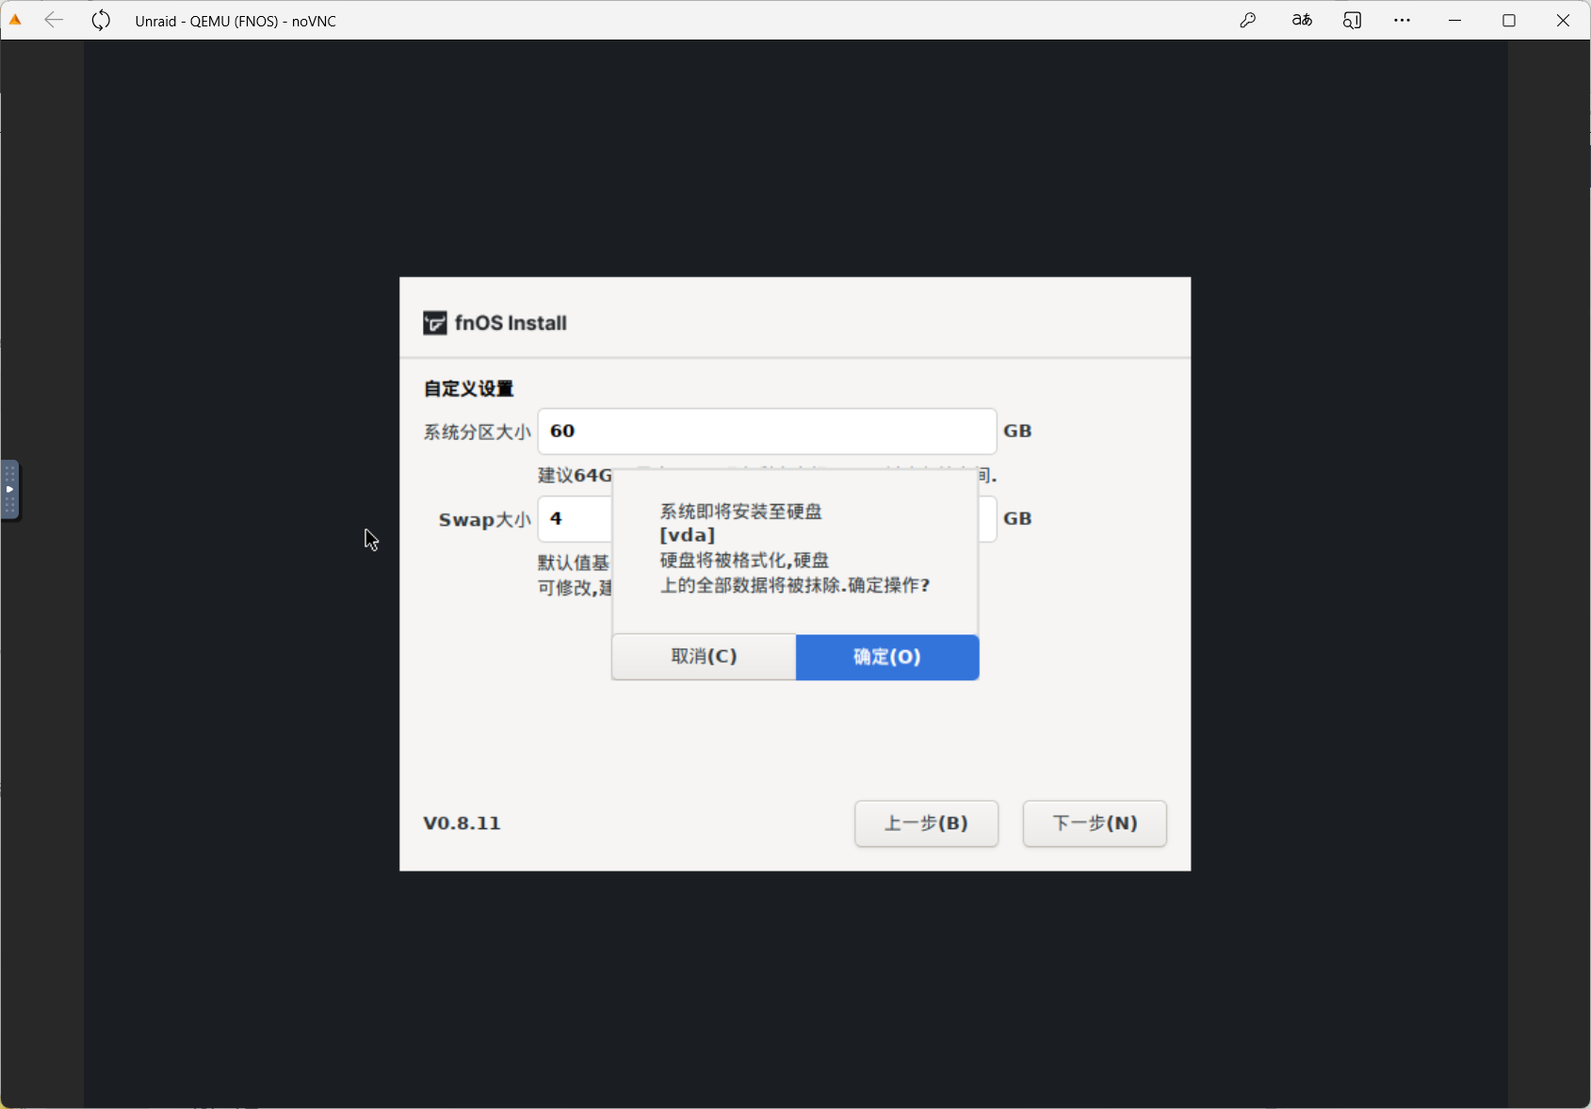Click the 自定义设置 section heading

click(x=468, y=389)
